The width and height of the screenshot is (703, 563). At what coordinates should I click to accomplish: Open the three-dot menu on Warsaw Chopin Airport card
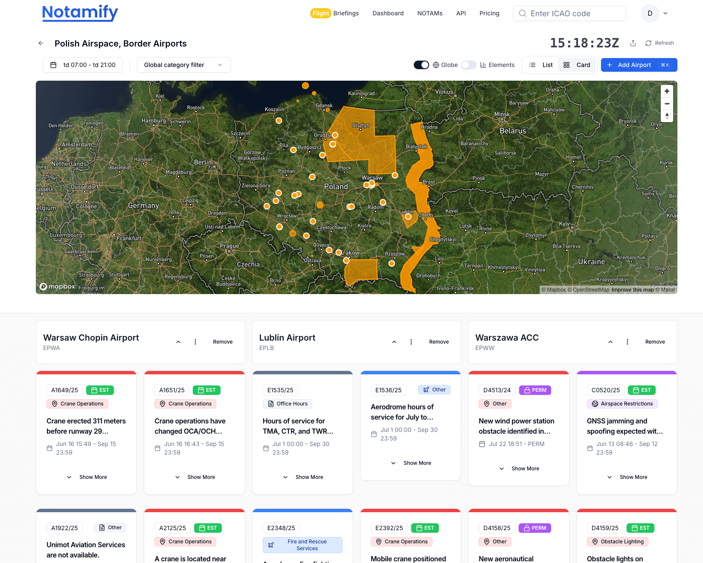(195, 341)
